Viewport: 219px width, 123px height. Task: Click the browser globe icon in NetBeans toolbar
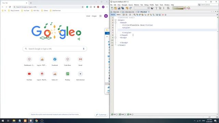(x=152, y=8)
